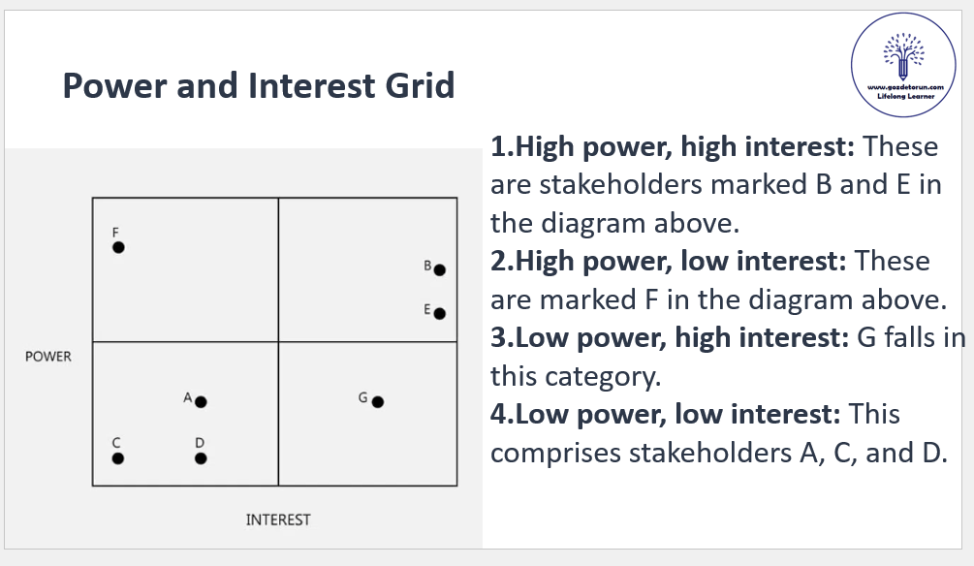The image size is (974, 566).
Task: Click the POWER axis label
Action: coord(48,357)
